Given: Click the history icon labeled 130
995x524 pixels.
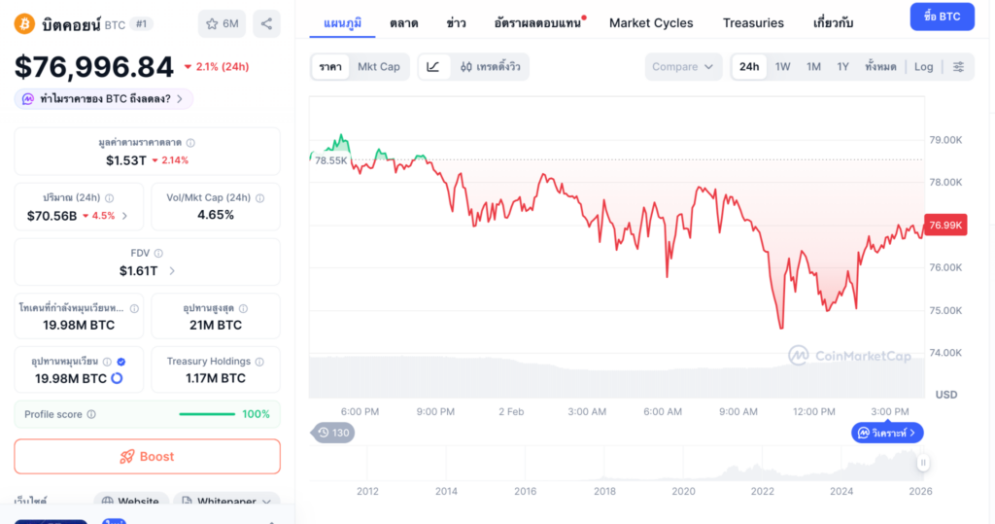Looking at the screenshot, I should [332, 433].
